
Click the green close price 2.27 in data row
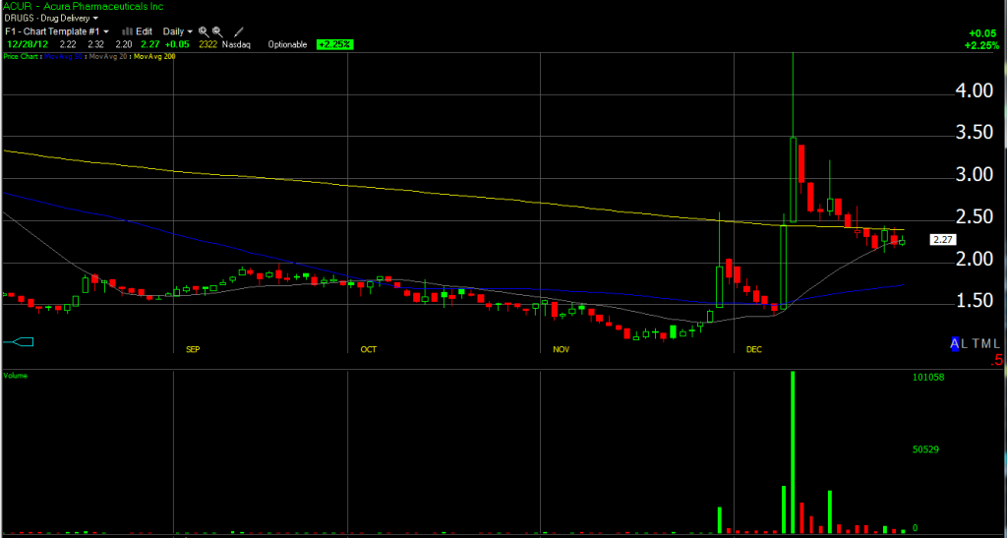click(149, 44)
